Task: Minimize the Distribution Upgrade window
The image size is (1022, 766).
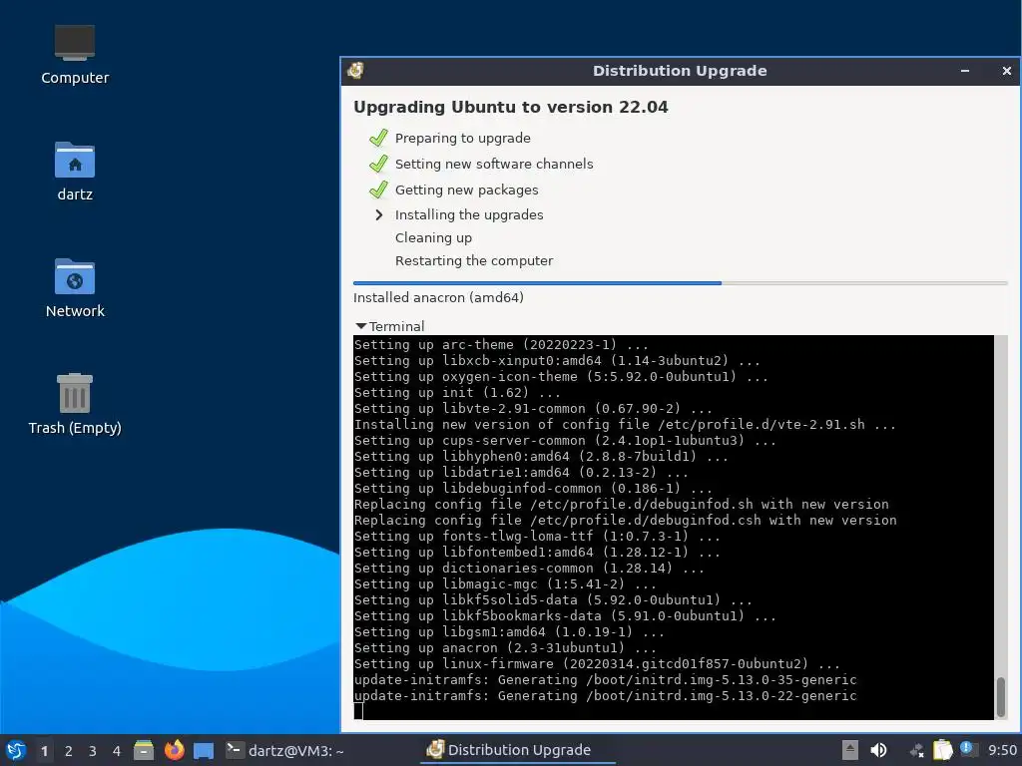Action: pyautogui.click(x=965, y=71)
